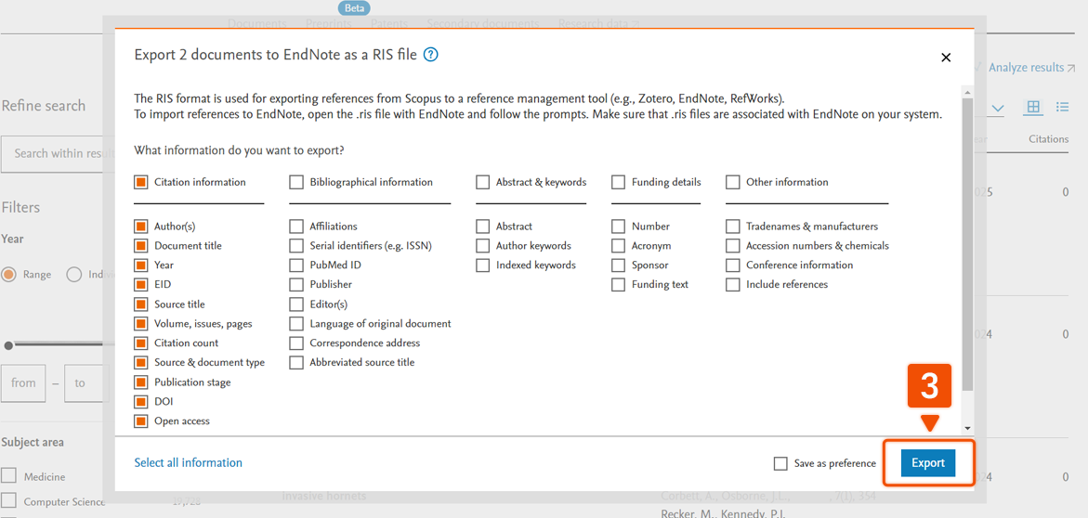Check the Indexed keywords checkbox
Image resolution: width=1088 pixels, height=518 pixels.
(482, 265)
